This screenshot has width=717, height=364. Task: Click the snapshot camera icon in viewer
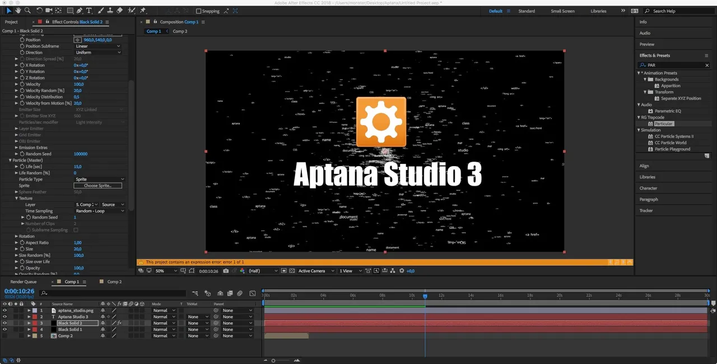pos(226,271)
